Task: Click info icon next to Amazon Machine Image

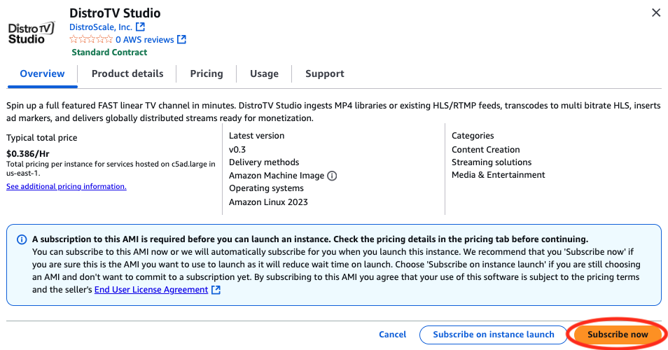Action: (332, 176)
